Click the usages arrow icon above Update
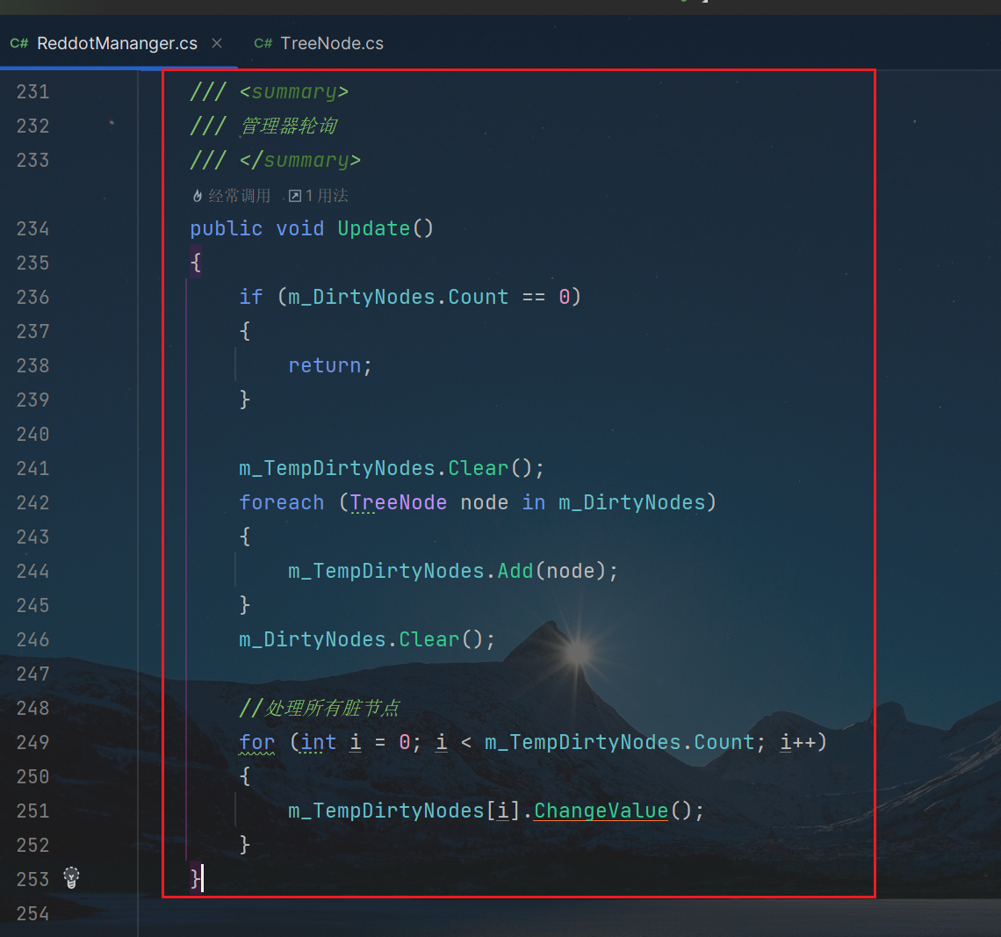Screen dimensions: 1001x937 tap(295, 196)
